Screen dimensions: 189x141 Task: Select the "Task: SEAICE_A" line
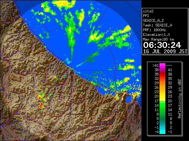pos(157,25)
